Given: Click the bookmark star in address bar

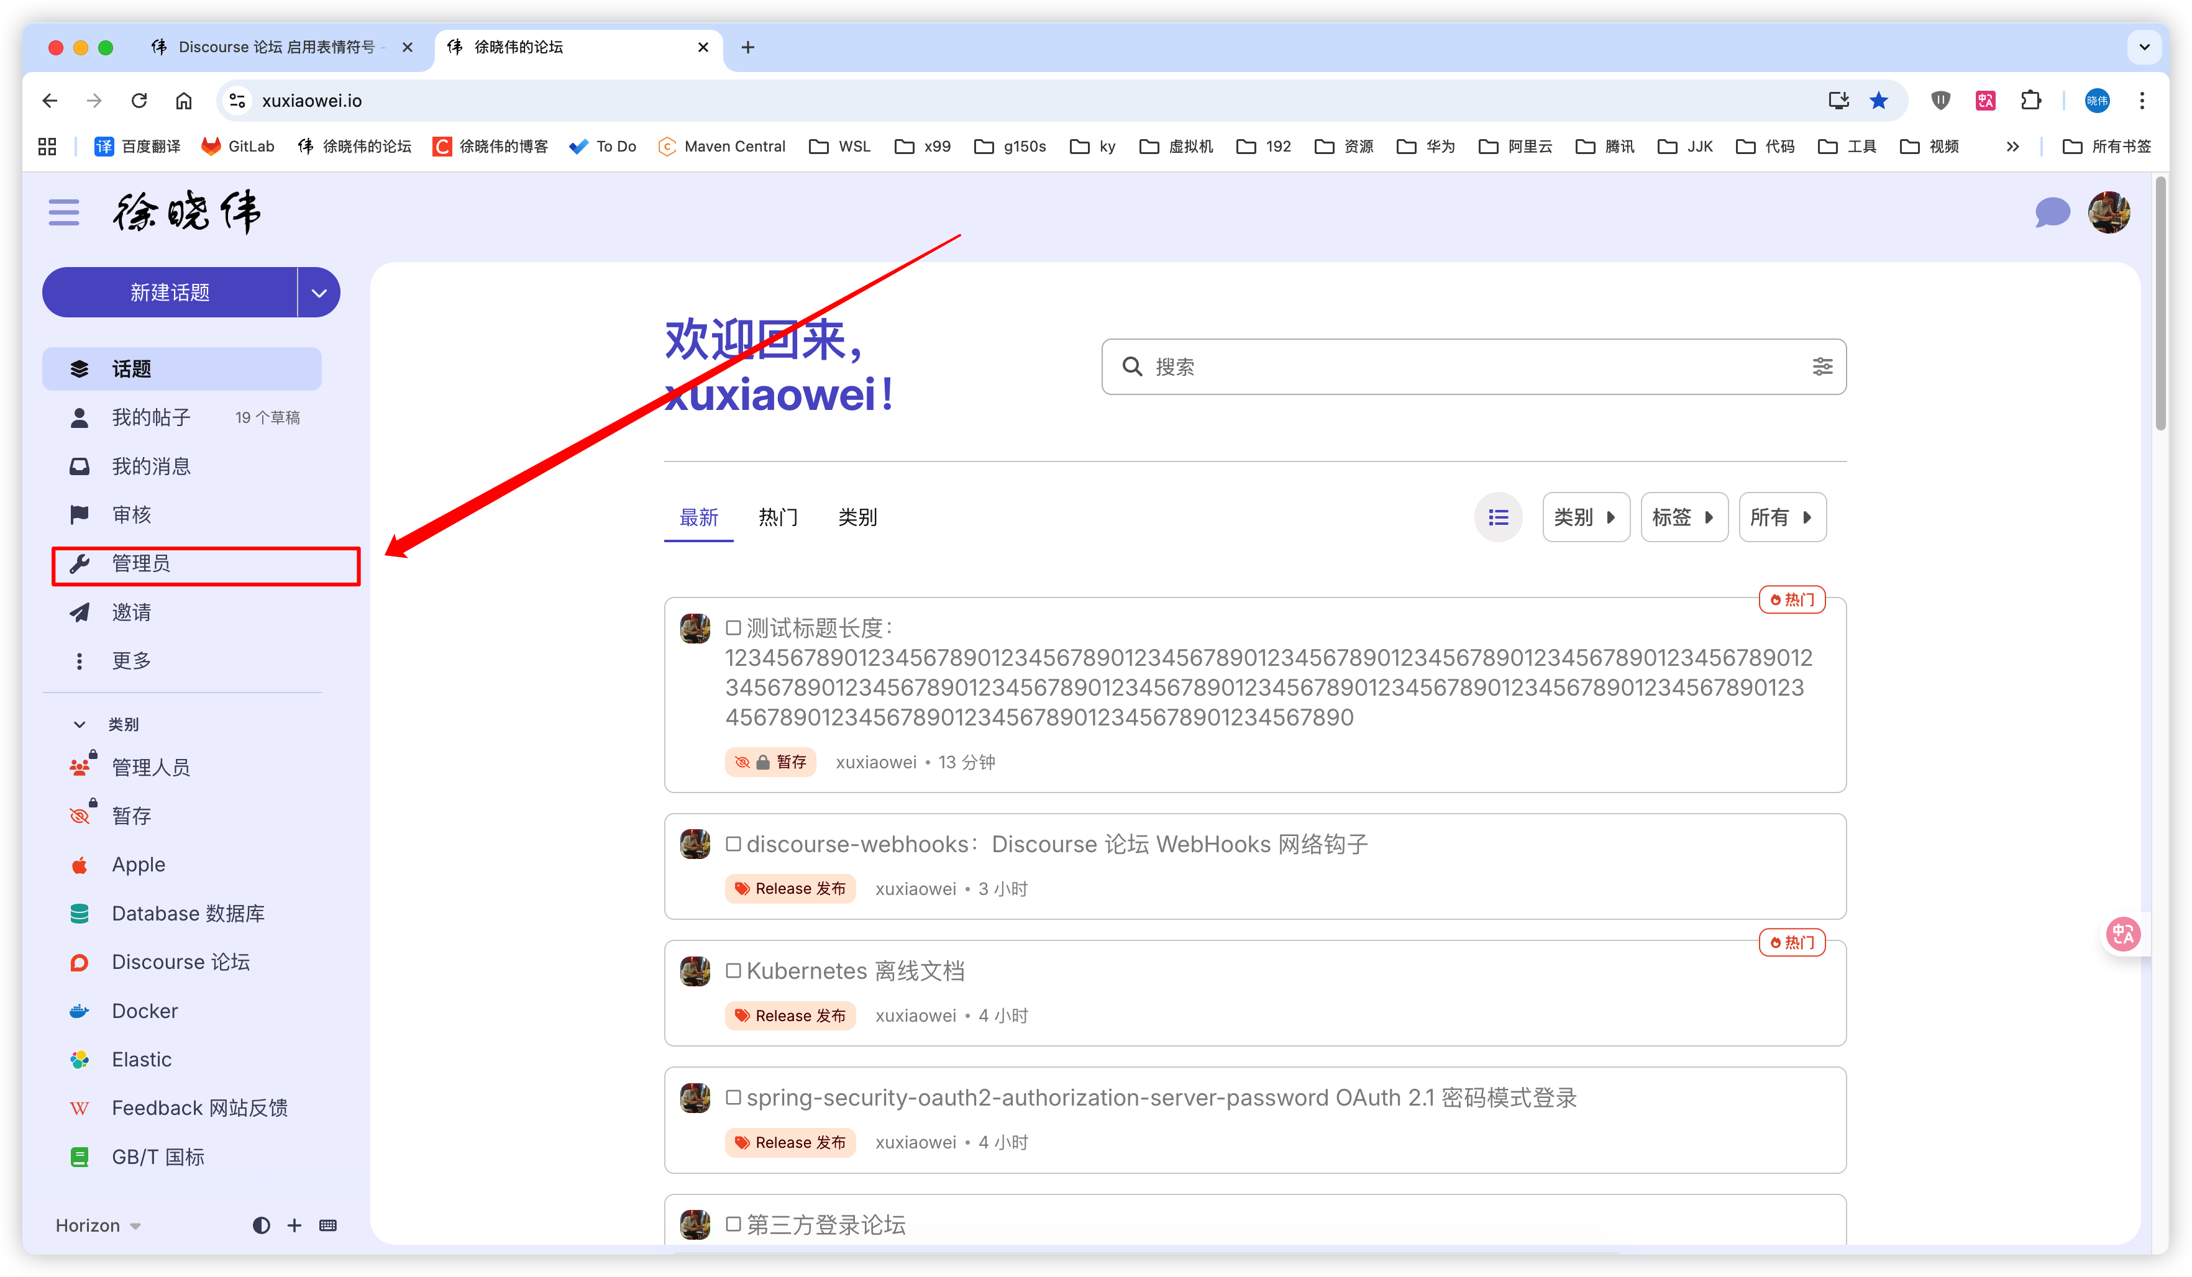Looking at the screenshot, I should [x=1878, y=101].
